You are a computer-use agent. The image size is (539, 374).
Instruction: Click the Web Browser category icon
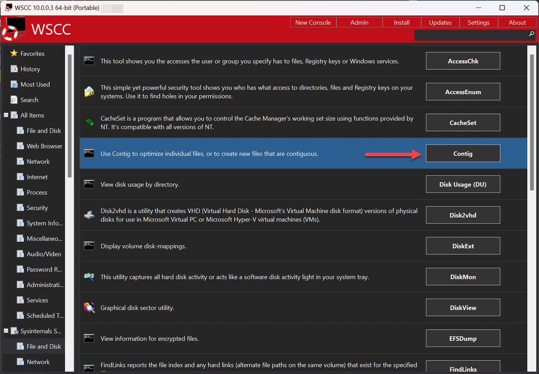pos(20,146)
